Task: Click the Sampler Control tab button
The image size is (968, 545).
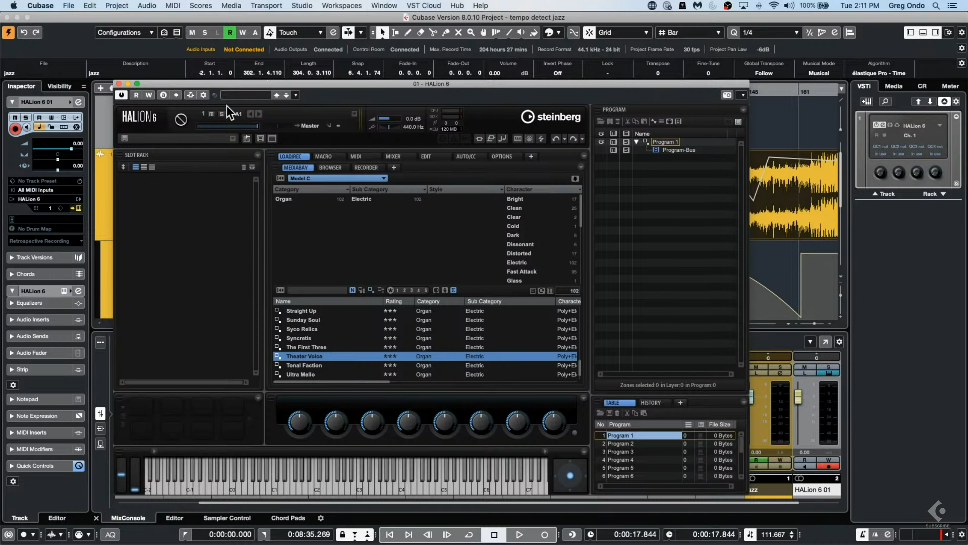Action: [x=227, y=518]
